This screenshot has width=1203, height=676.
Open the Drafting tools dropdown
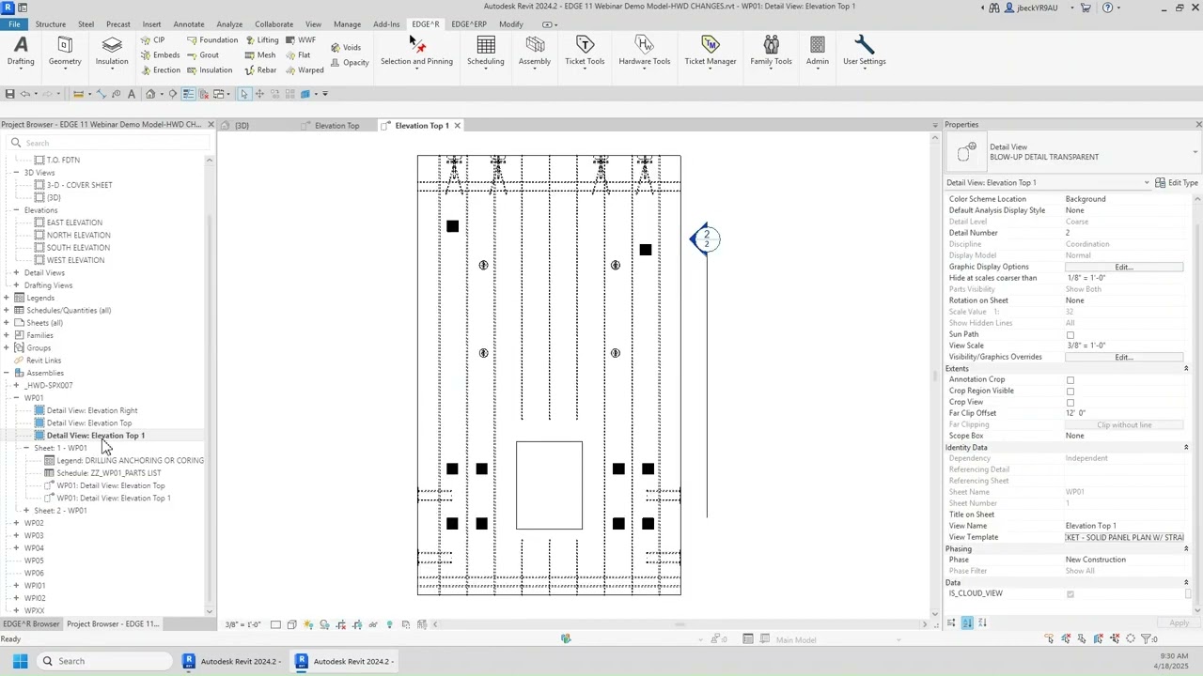point(21,53)
